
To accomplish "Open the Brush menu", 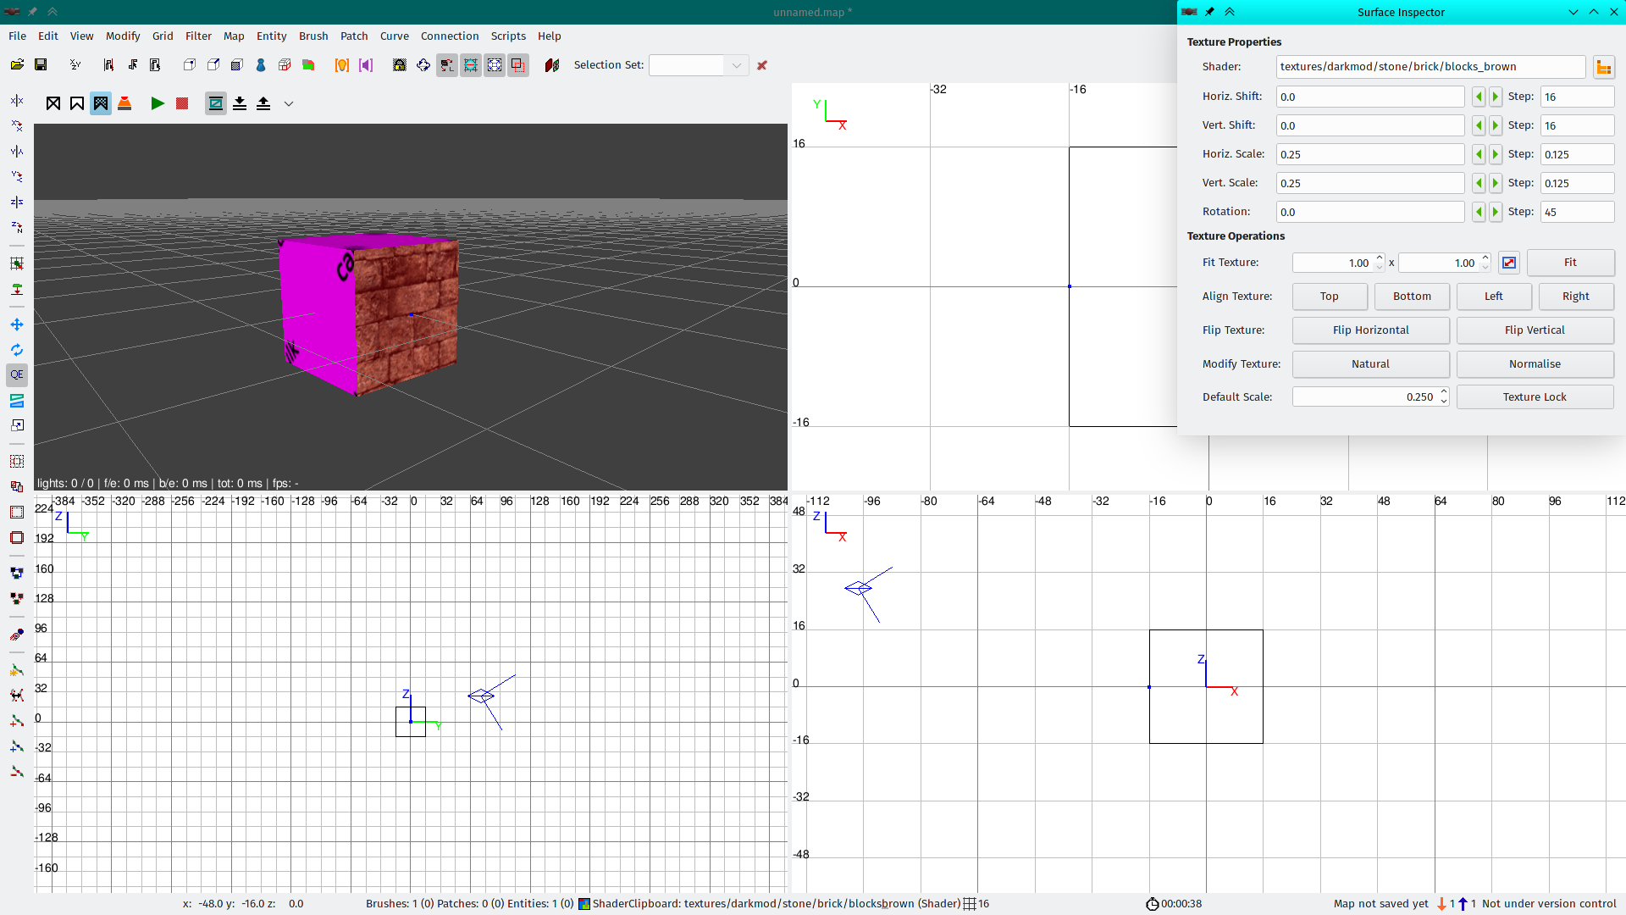I will (313, 36).
